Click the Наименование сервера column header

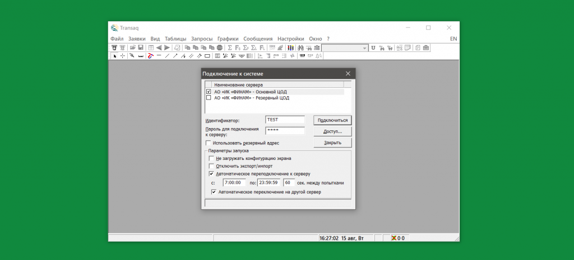coord(278,84)
